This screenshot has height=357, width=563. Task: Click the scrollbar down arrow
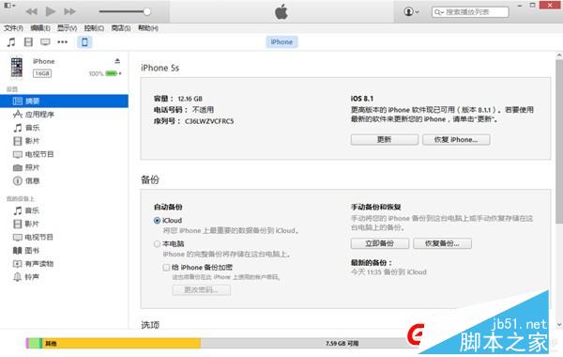559,325
